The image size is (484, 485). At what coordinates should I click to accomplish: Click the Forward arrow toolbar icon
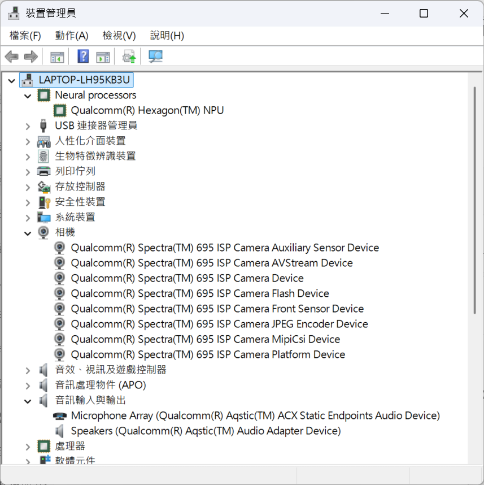(x=31, y=57)
